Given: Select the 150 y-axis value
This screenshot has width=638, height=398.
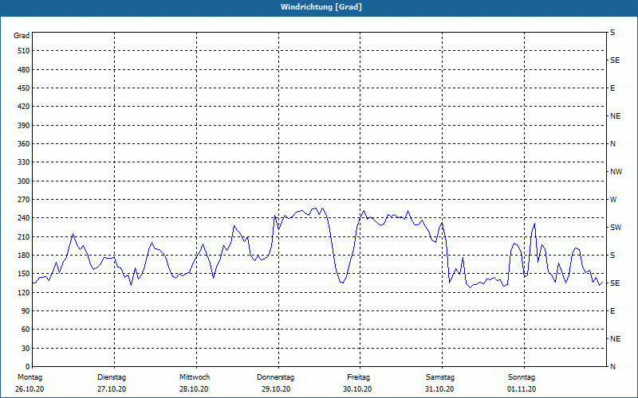Looking at the screenshot, I should (23, 274).
